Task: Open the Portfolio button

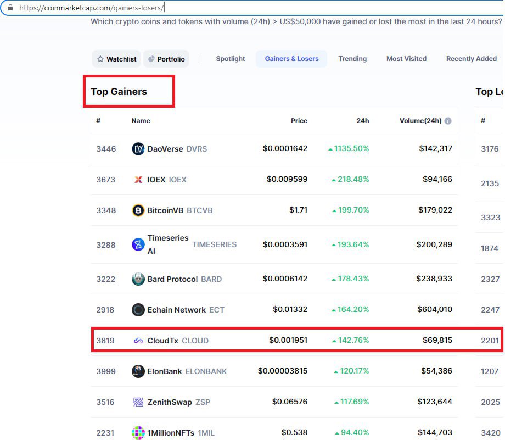Action: pos(166,59)
